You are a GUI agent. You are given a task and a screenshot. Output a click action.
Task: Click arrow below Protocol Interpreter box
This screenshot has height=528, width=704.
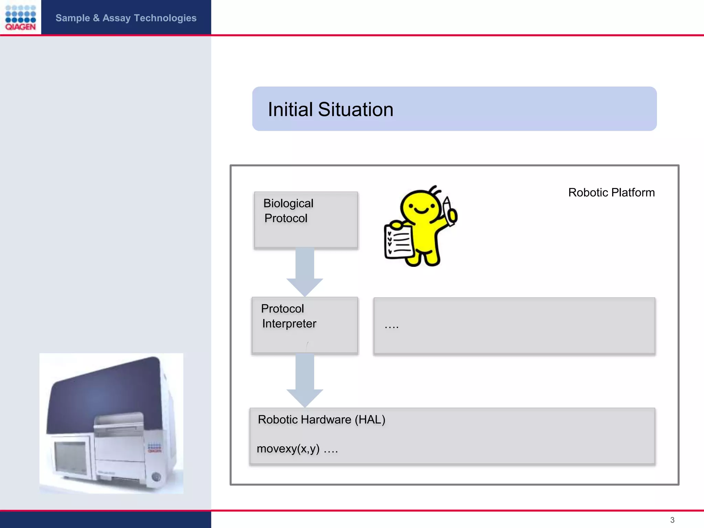pyautogui.click(x=305, y=380)
